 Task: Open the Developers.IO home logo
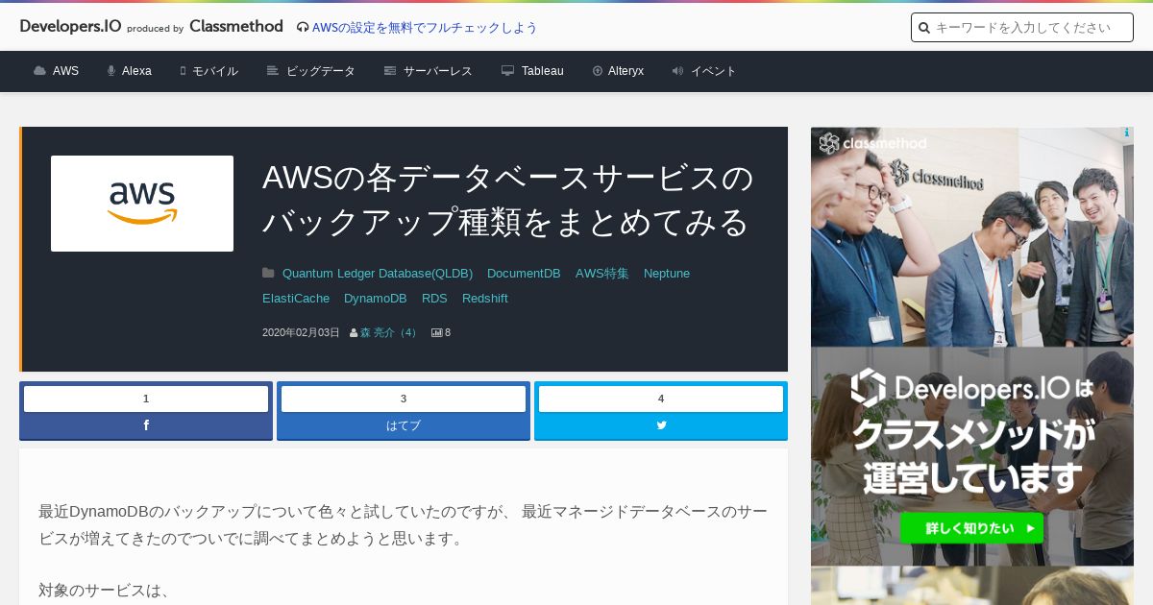(70, 26)
